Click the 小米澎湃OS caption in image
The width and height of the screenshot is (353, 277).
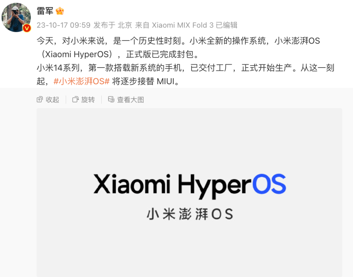click(190, 214)
